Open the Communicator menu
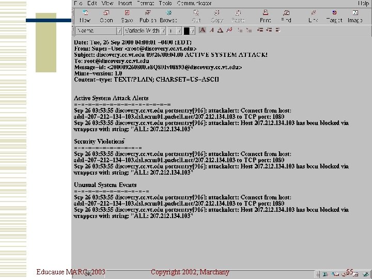This screenshot has height=279, width=372. coord(194,3)
